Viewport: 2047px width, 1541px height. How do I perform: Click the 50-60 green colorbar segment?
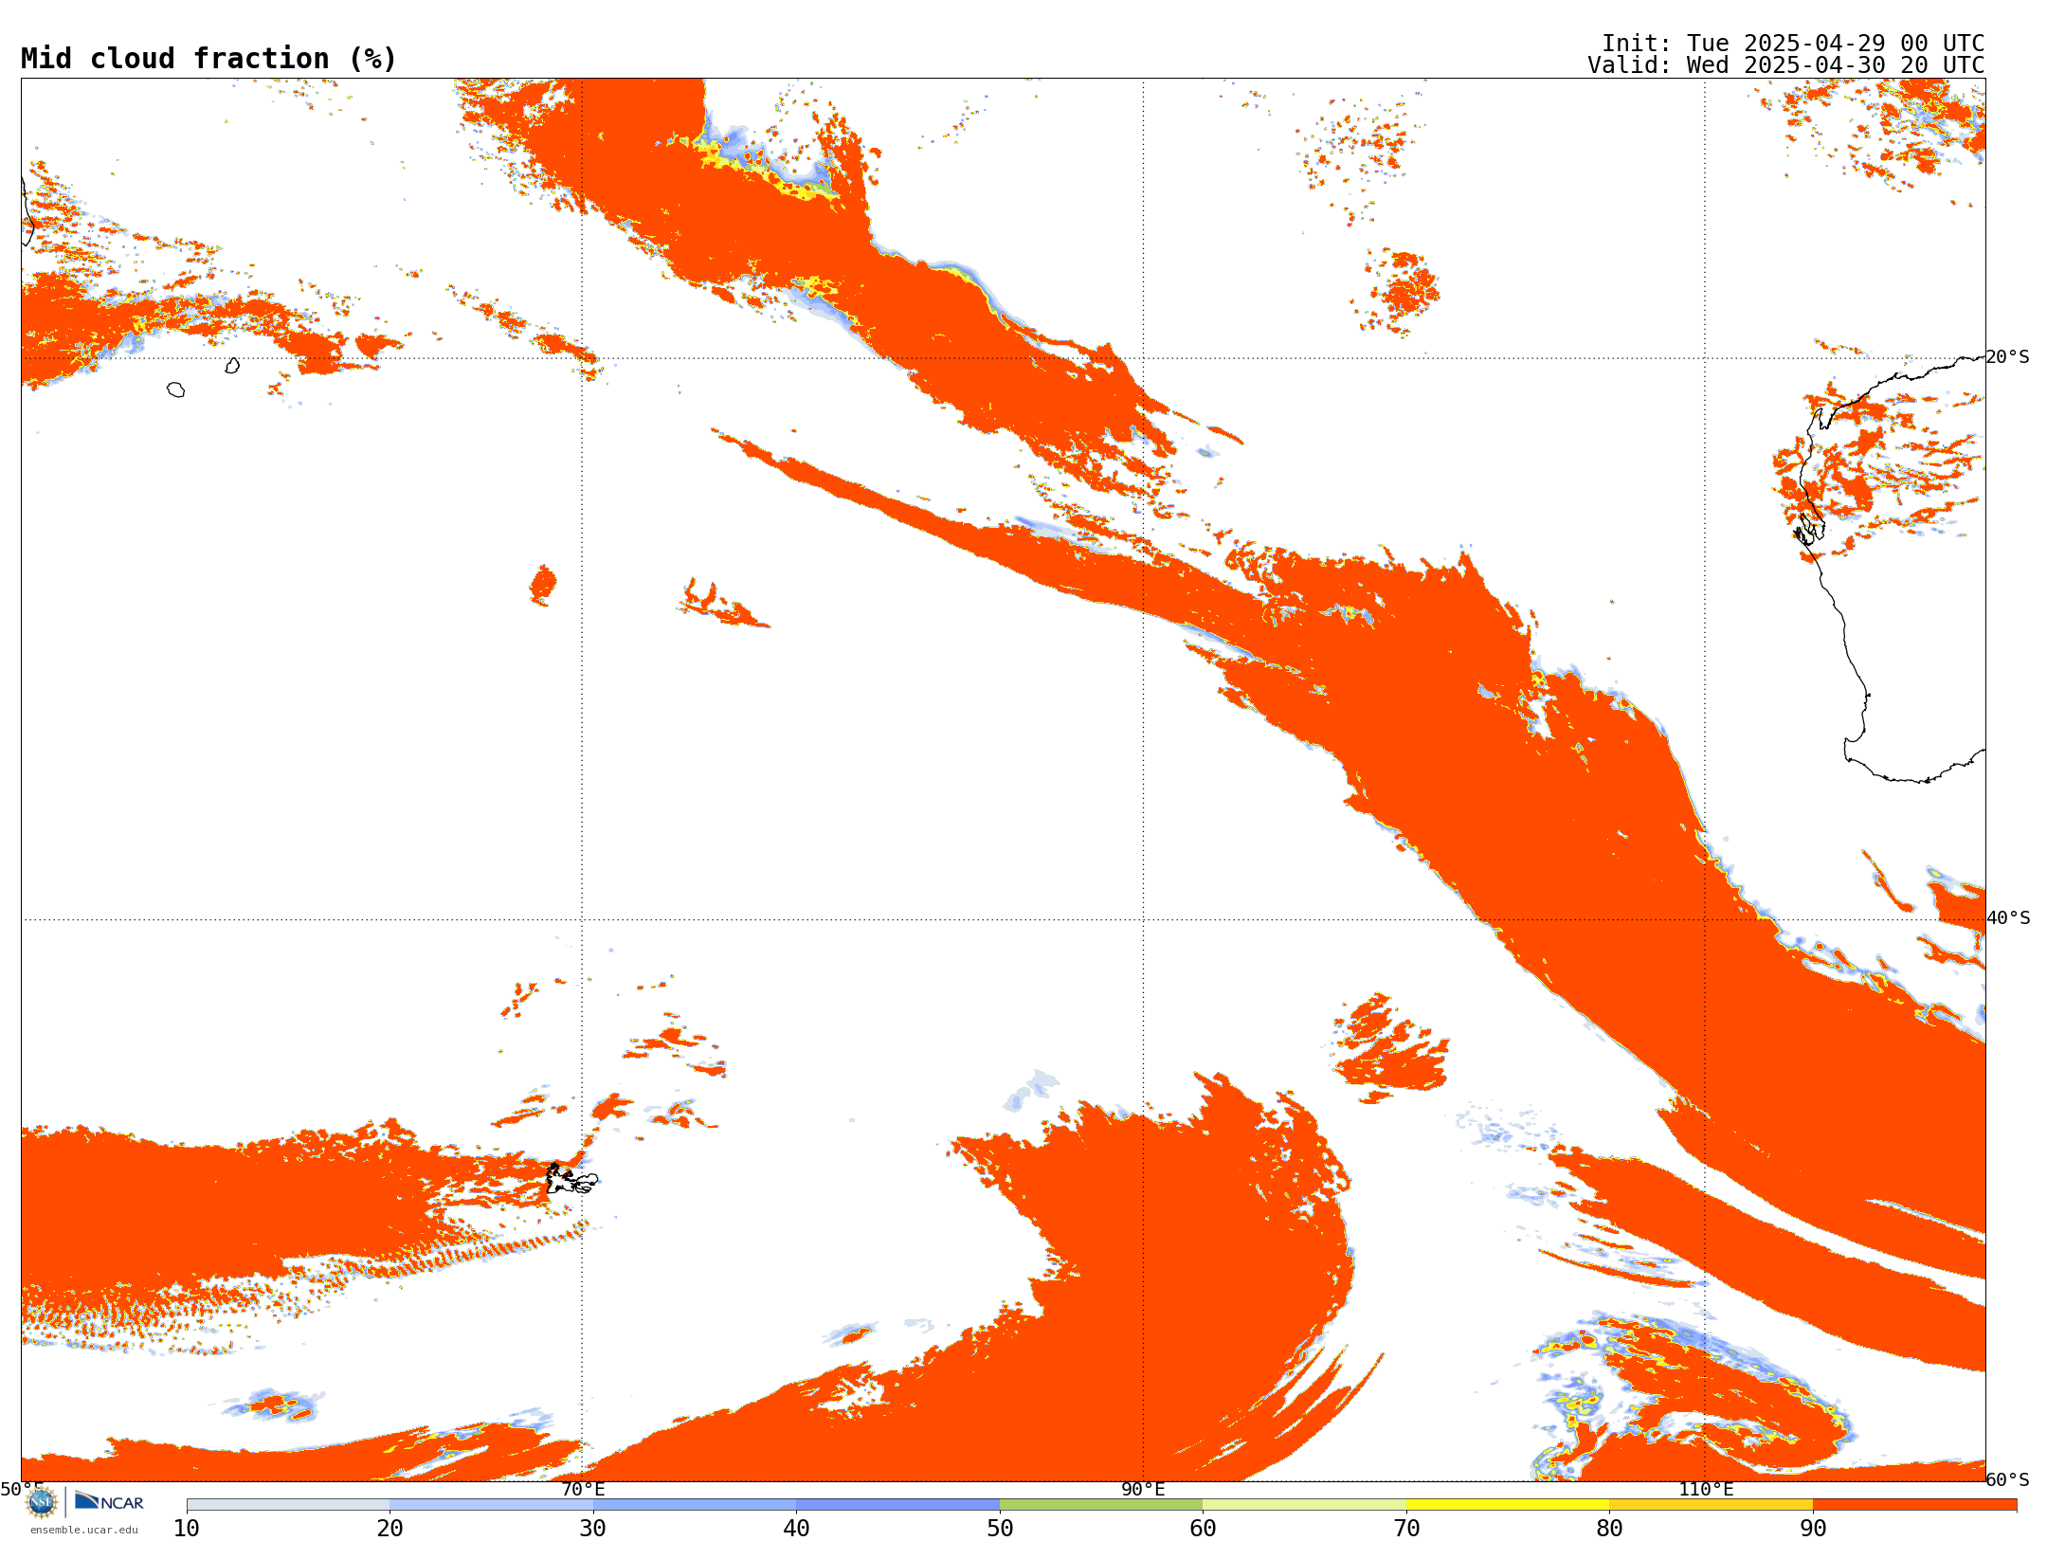pyautogui.click(x=1101, y=1505)
